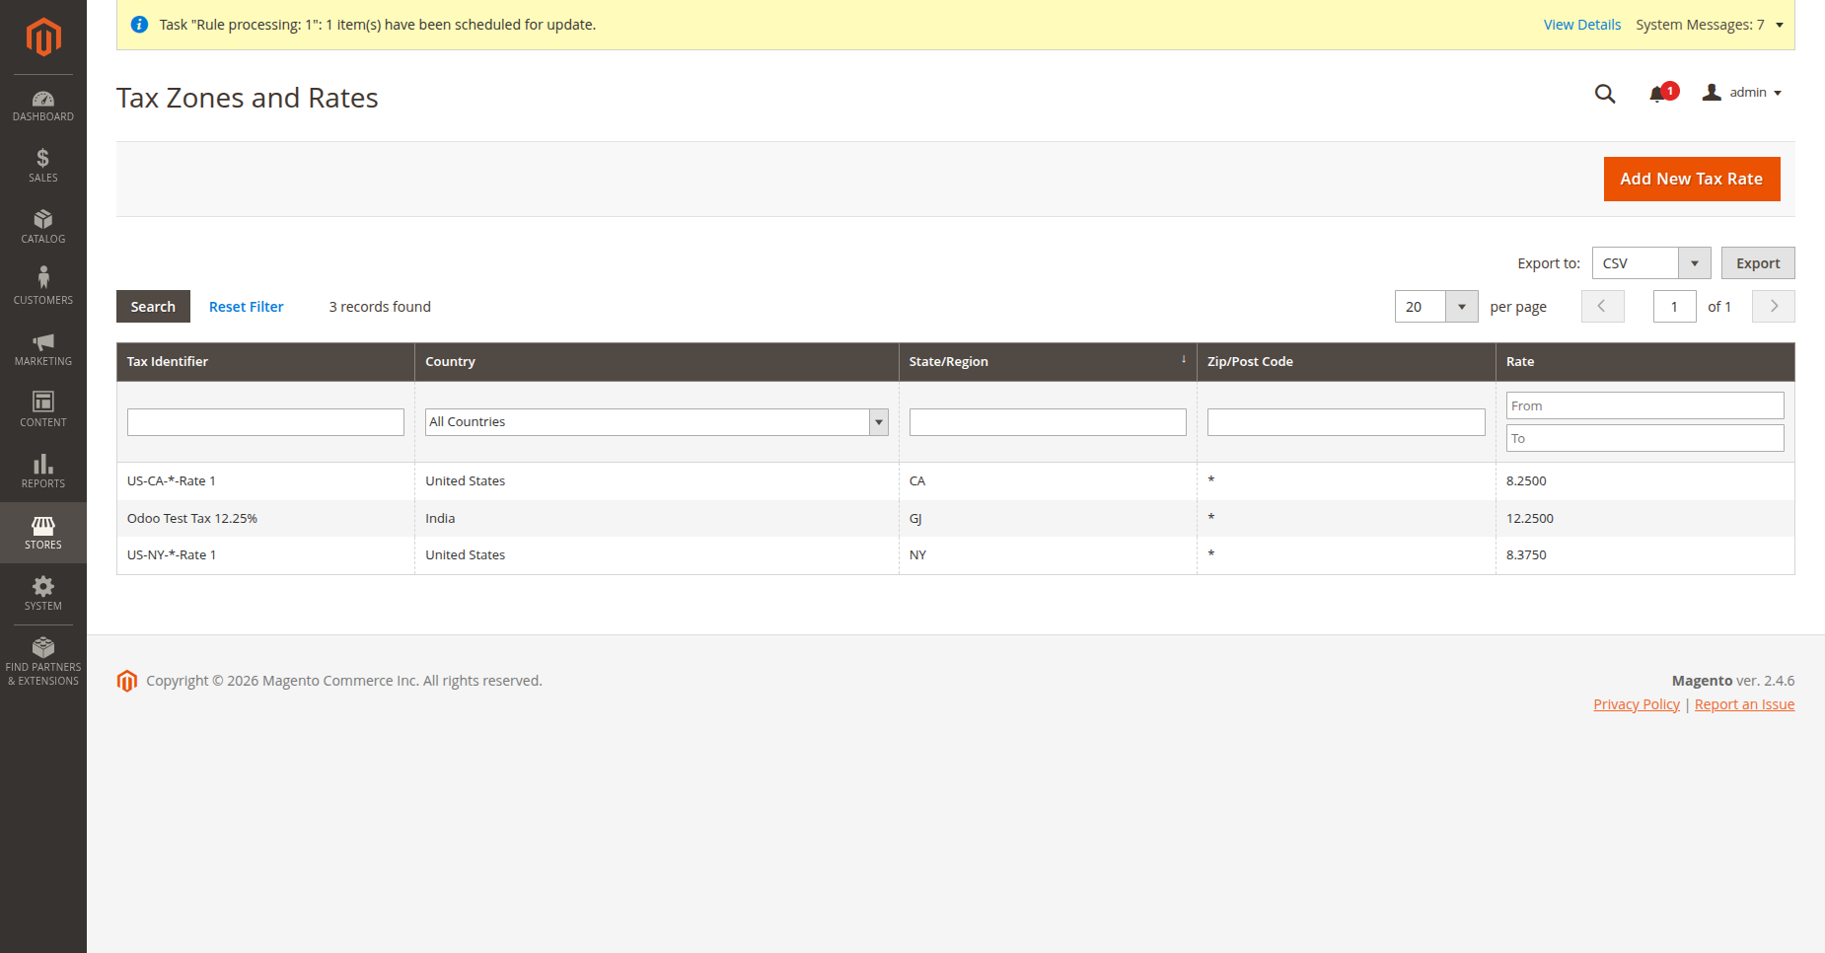
Task: Focus the Tax Identifier filter field
Action: pyautogui.click(x=265, y=422)
